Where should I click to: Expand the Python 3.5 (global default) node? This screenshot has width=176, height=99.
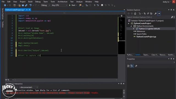click(134, 29)
